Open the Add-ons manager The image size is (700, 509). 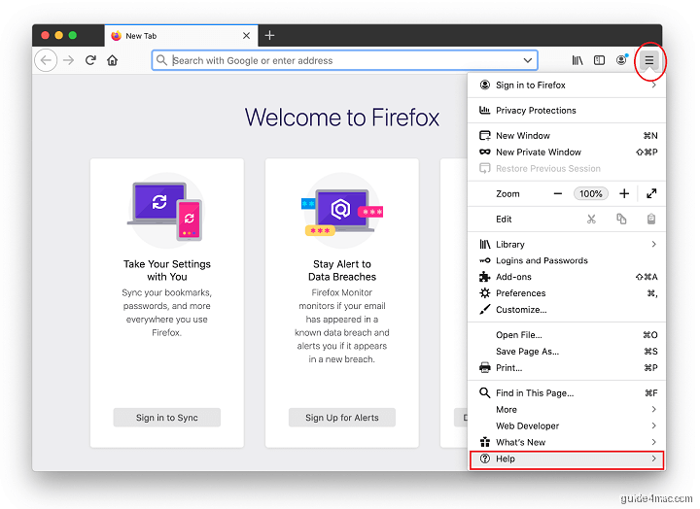567,277
